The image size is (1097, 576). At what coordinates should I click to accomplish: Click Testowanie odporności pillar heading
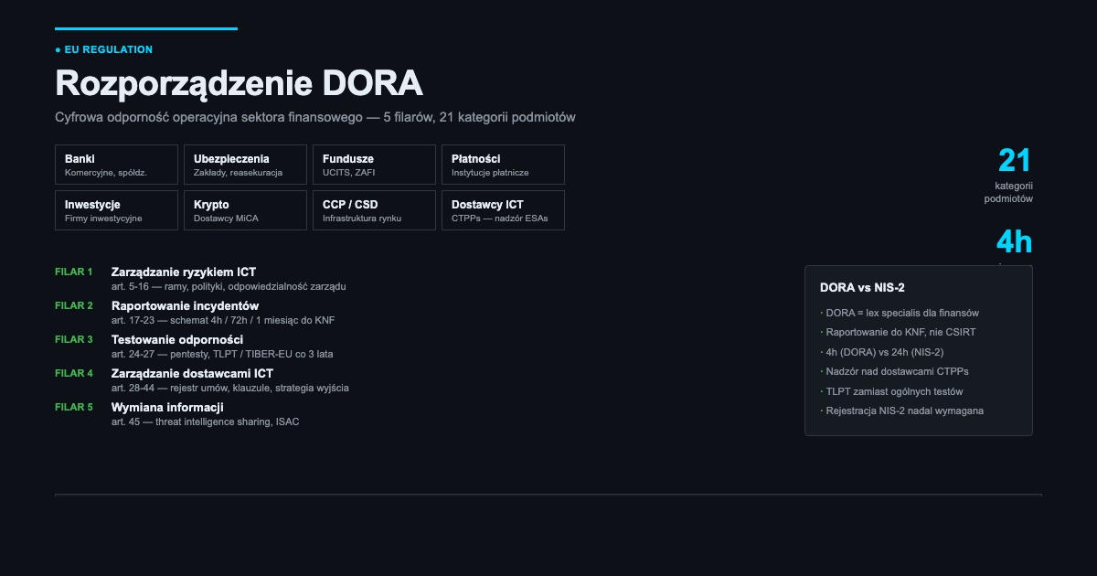click(x=176, y=340)
